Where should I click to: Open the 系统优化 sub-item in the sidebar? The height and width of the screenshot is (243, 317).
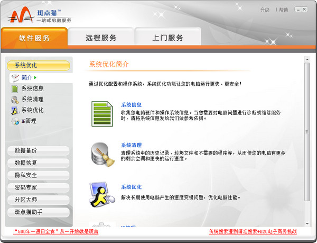click(x=33, y=110)
